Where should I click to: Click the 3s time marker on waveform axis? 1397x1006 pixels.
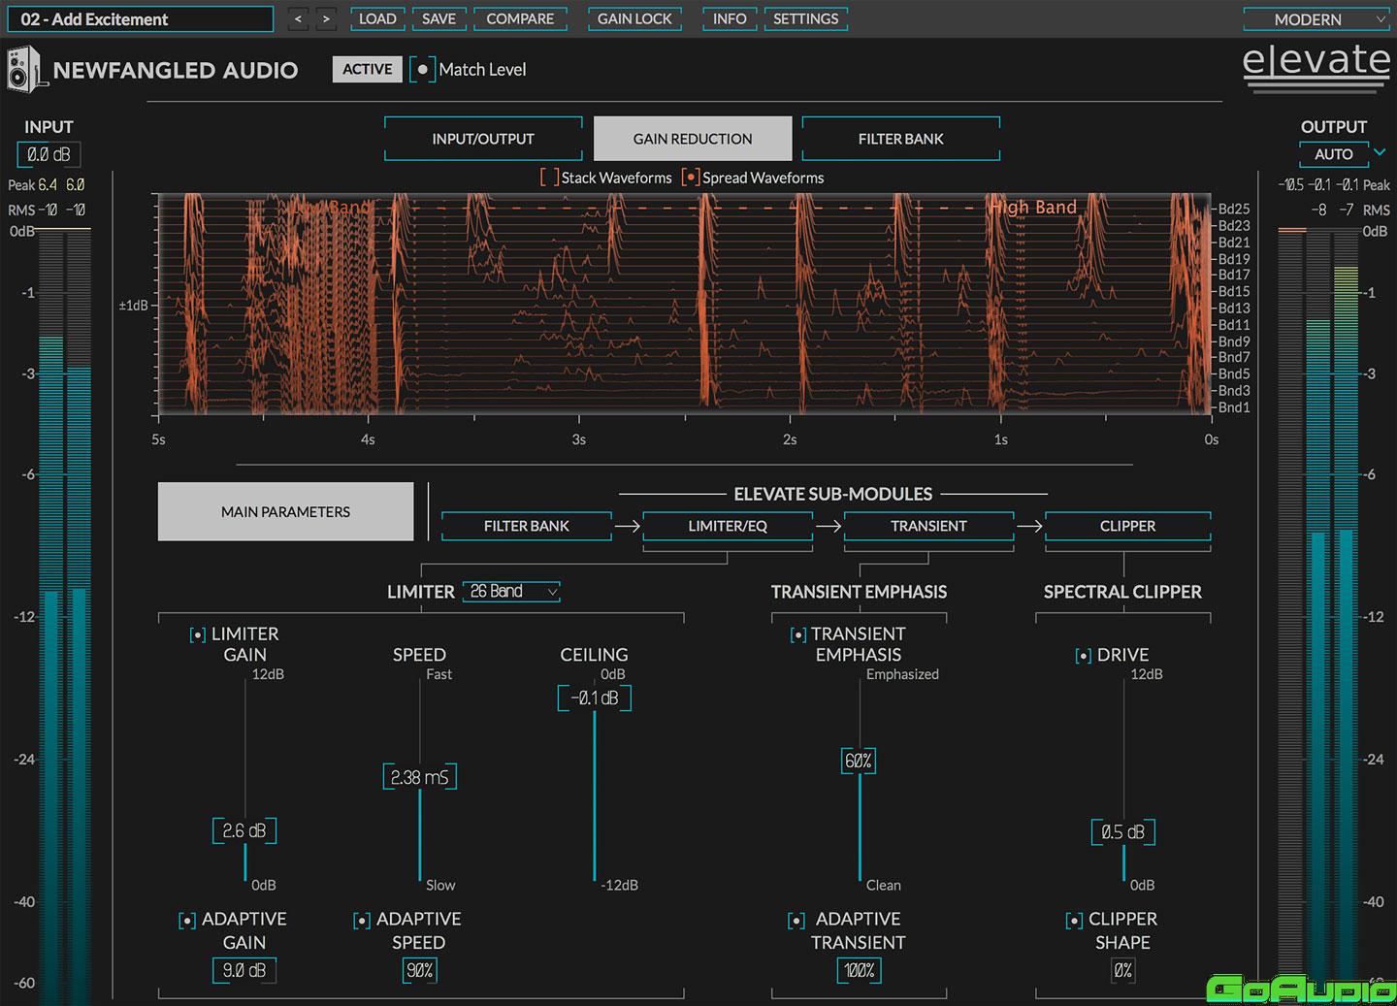click(x=579, y=439)
